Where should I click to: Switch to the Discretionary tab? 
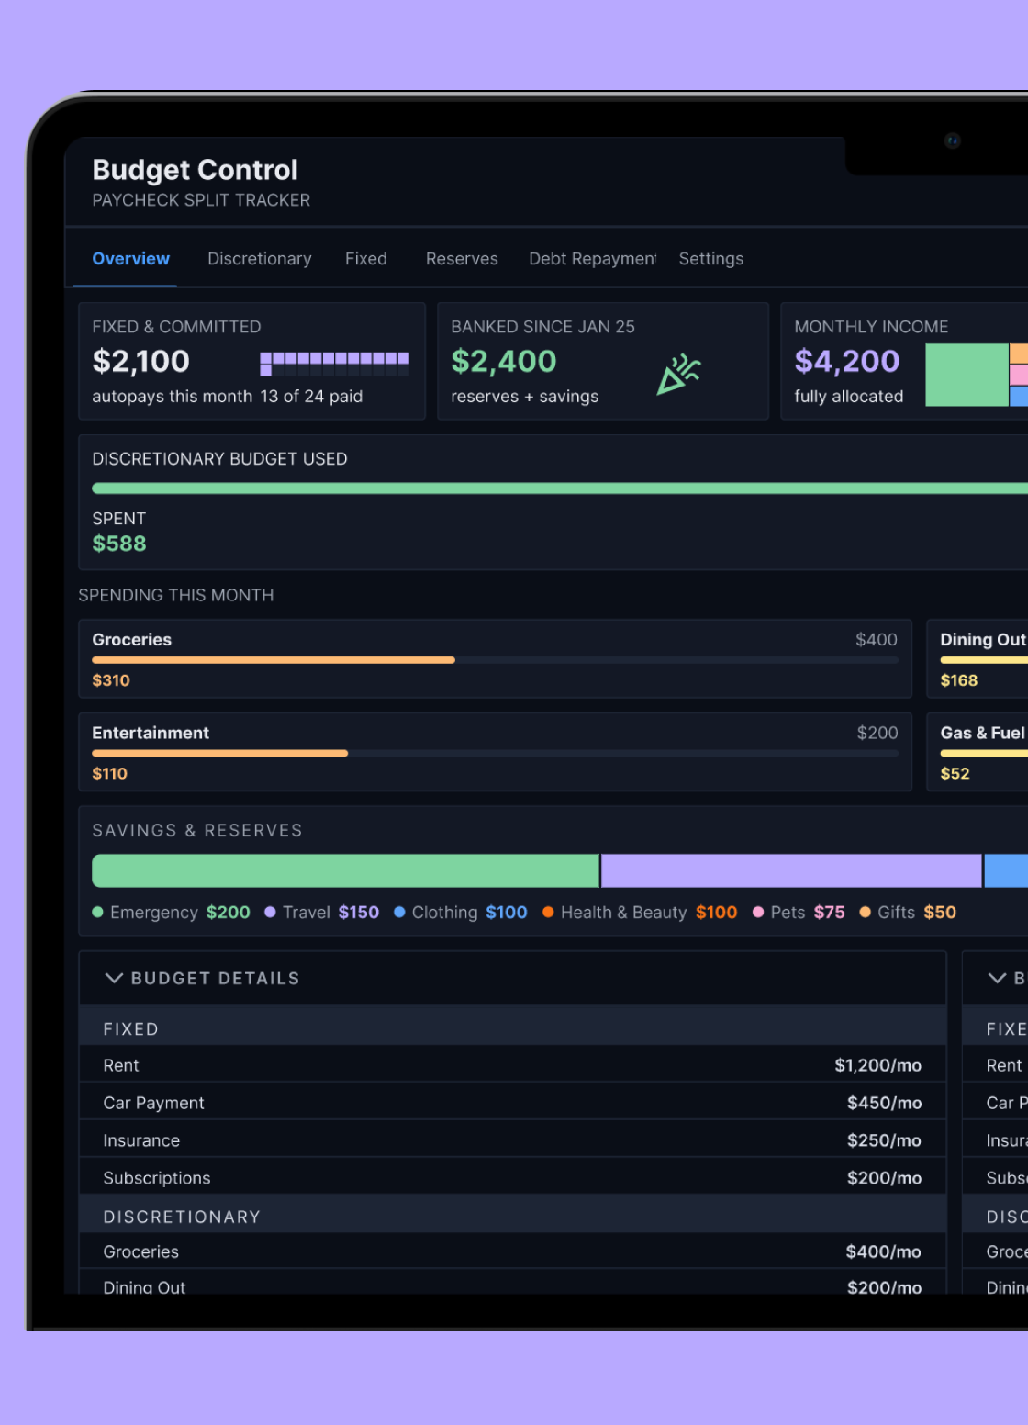[x=259, y=259]
